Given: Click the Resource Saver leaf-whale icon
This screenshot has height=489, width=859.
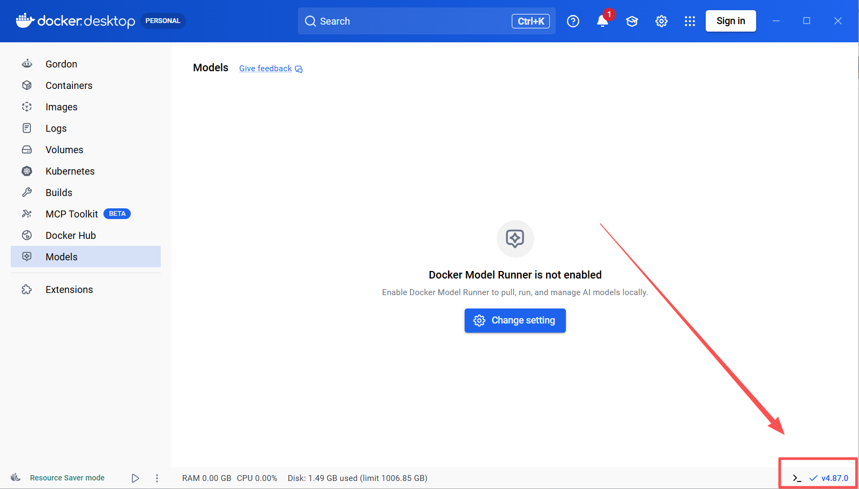Looking at the screenshot, I should coord(16,478).
